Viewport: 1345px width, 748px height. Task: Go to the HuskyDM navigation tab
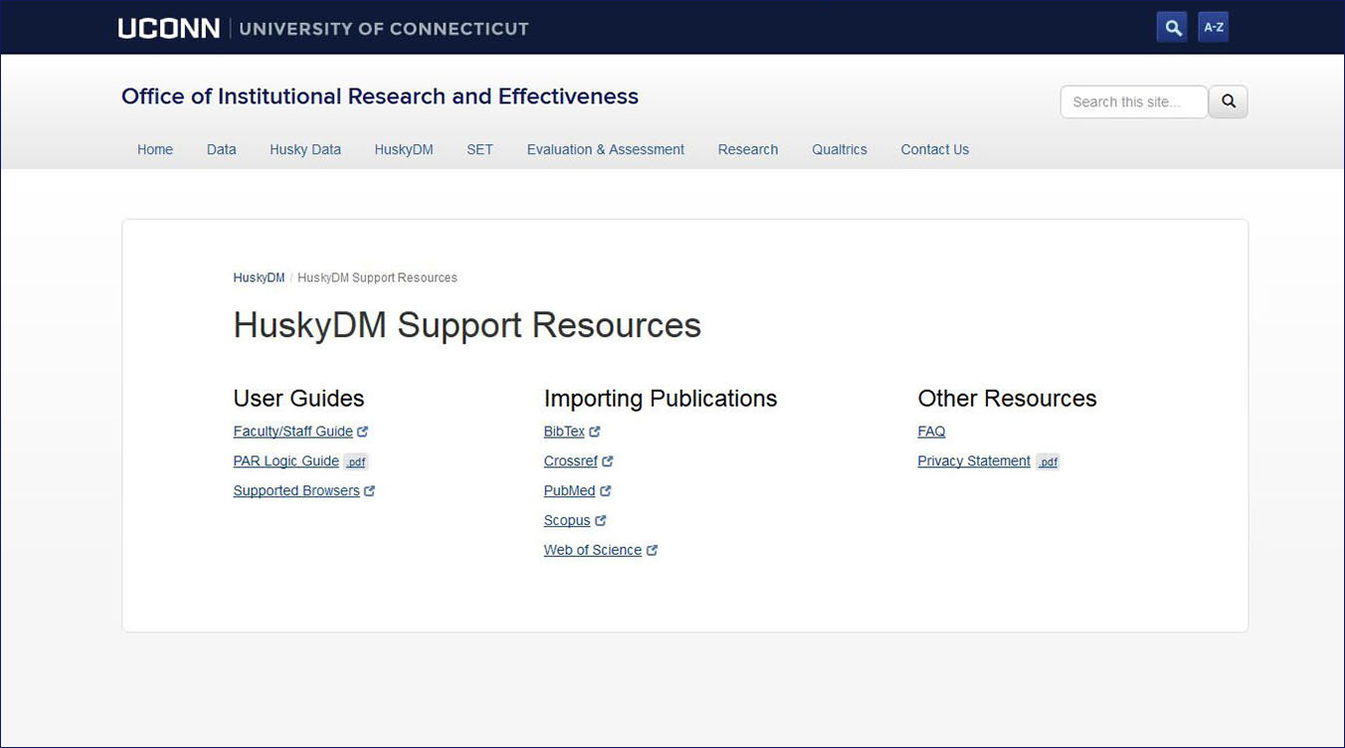point(404,149)
